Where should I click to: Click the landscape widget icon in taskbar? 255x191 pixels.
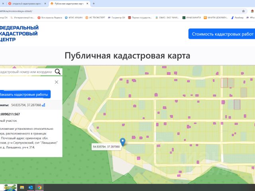(x=10, y=187)
